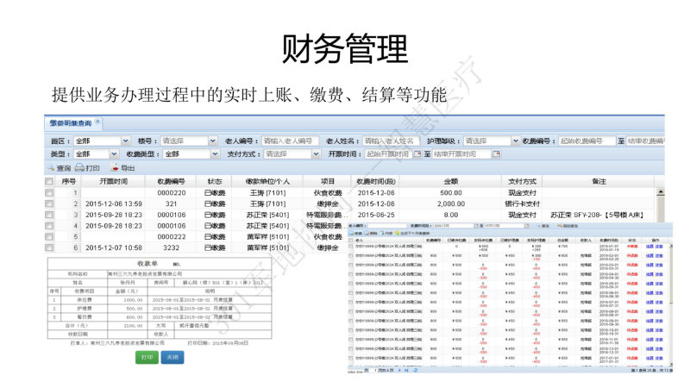Sort by the 状态 column header
Viewport: 690px width, 388px height.
(215, 181)
